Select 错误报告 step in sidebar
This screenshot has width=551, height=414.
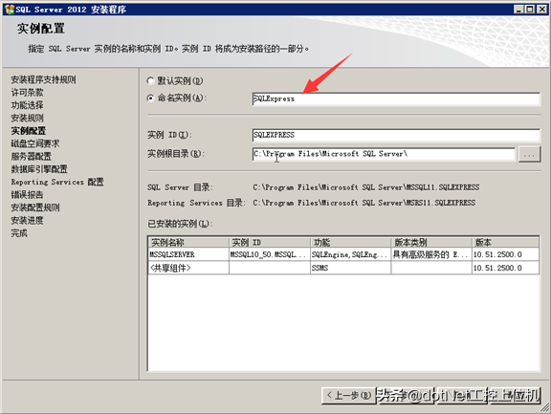click(27, 194)
